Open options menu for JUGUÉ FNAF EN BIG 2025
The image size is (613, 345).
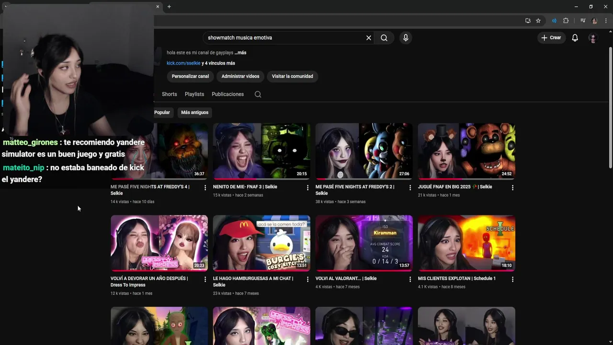512,188
